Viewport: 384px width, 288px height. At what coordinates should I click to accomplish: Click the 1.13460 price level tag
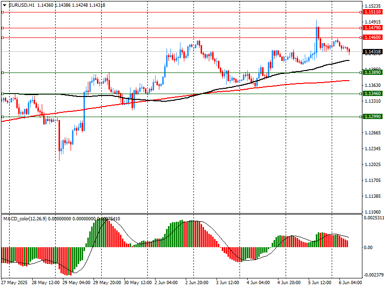coord(372,94)
